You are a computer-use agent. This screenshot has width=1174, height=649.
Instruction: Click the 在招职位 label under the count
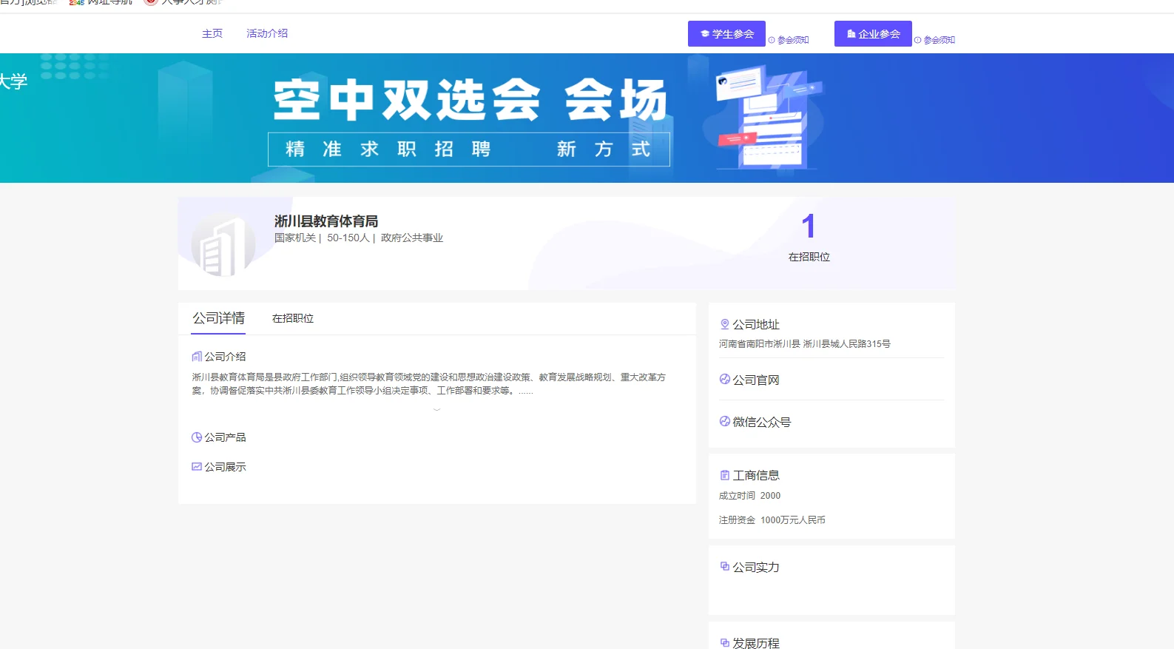(x=809, y=257)
